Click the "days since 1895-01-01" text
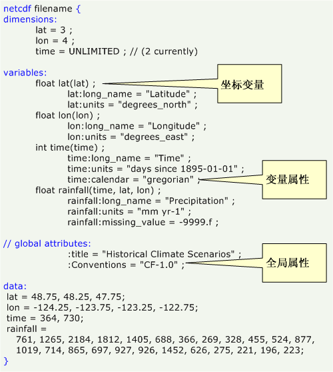Viewport: 333px width, 372px height. (x=182, y=169)
